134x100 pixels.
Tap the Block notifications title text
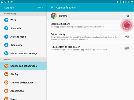click(60, 24)
